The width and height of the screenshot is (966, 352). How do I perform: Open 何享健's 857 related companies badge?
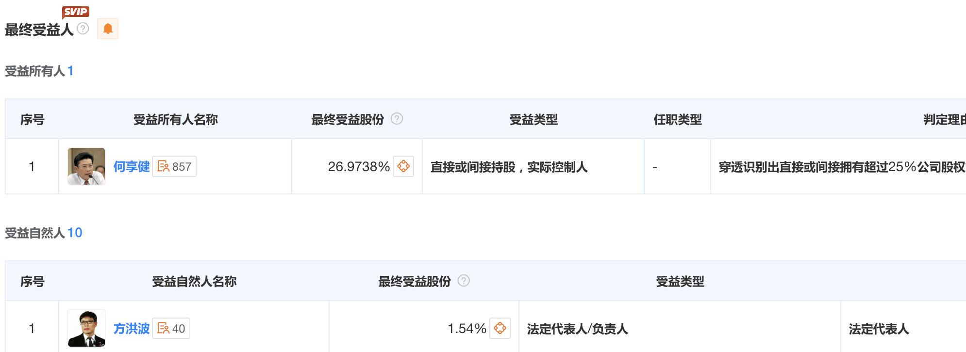click(x=174, y=166)
